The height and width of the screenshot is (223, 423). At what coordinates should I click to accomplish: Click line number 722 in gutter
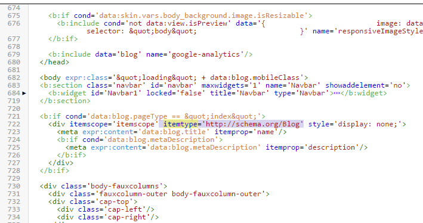tap(14, 124)
